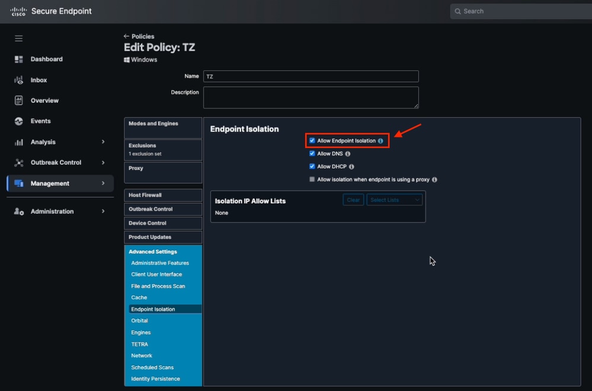Click the Description text area
Screen dimensions: 592x391
click(311, 97)
